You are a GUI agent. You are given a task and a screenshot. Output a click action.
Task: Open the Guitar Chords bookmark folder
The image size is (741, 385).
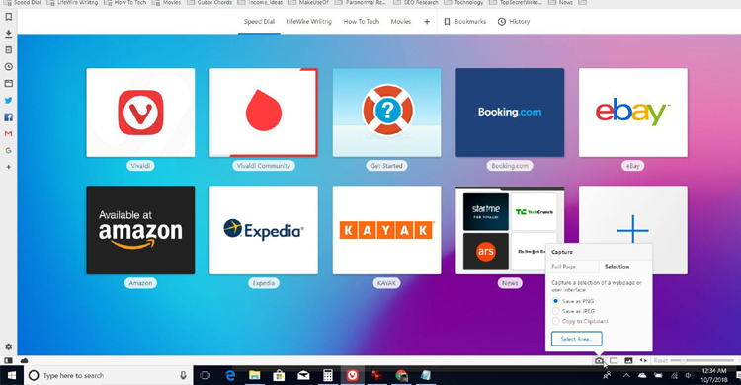[209, 2]
